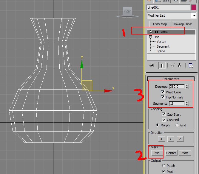Toggle the Cap End checkbox
The height and width of the screenshot is (174, 199).
point(163,120)
